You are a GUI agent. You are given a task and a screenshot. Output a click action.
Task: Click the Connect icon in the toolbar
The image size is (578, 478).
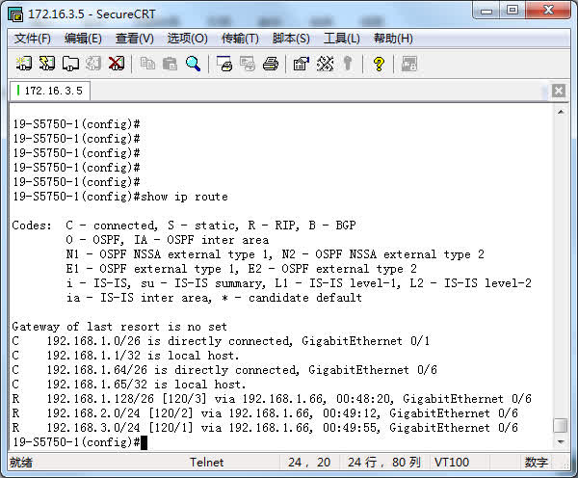(24, 64)
